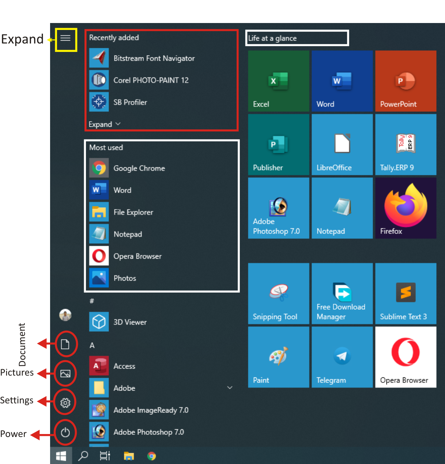The height and width of the screenshot is (464, 445).
Task: Open Pictures from the Start sidebar
Action: click(x=65, y=373)
